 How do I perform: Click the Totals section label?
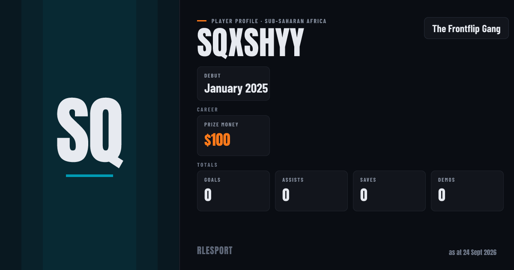pos(207,165)
